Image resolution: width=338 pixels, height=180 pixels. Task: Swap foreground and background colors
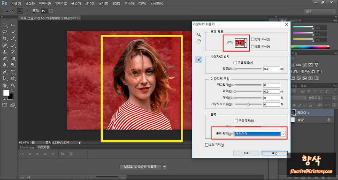click(x=12, y=91)
